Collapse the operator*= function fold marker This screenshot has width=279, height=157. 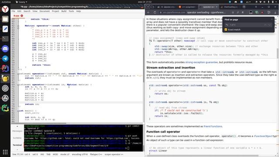pyautogui.click(x=18, y=26)
